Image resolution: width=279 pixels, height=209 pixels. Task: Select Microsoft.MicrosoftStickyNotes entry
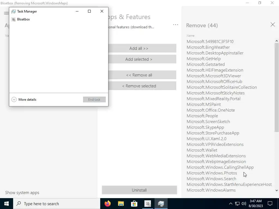tap(216, 93)
